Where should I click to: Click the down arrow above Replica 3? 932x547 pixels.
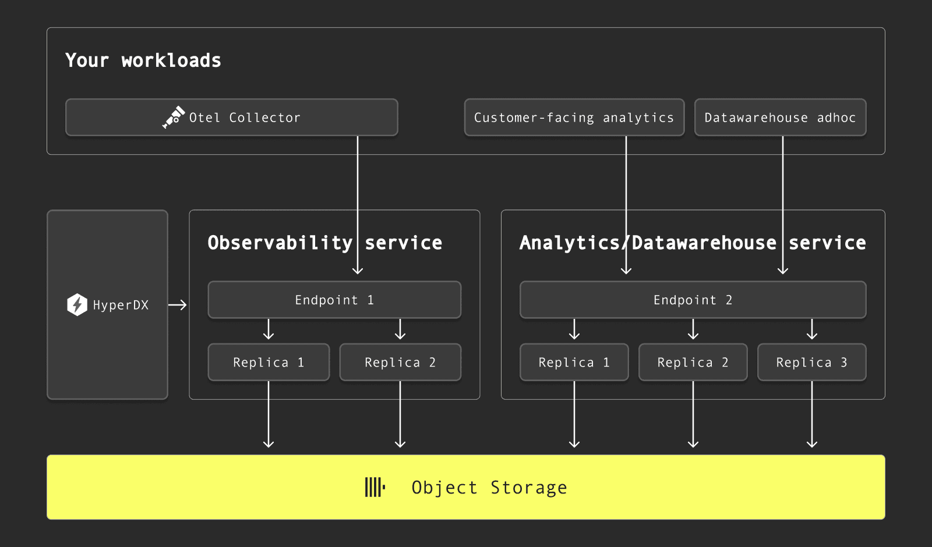tap(811, 330)
